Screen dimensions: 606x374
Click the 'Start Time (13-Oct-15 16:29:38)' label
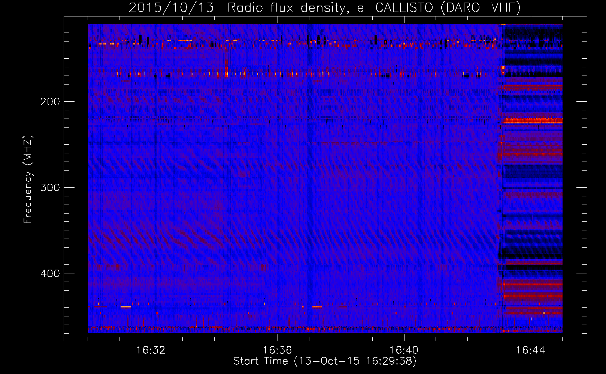(325, 361)
